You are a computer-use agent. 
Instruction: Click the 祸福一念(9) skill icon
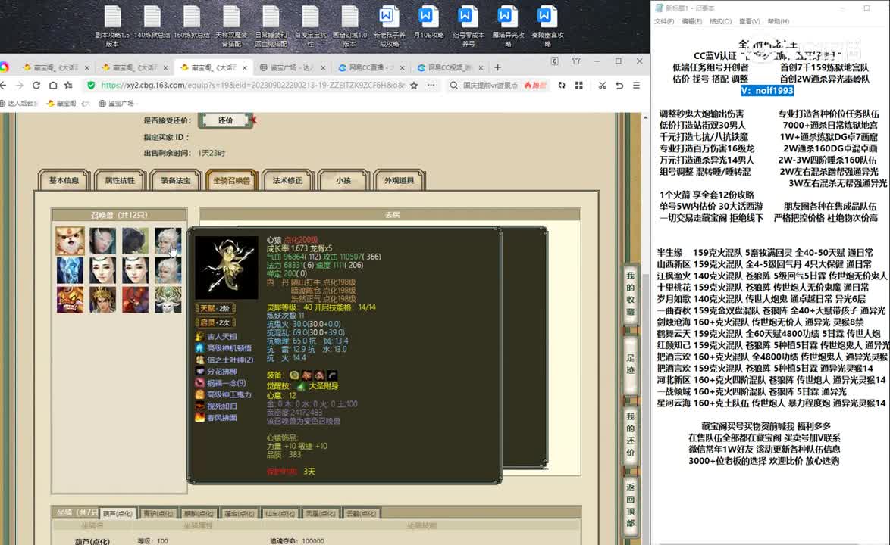point(200,383)
